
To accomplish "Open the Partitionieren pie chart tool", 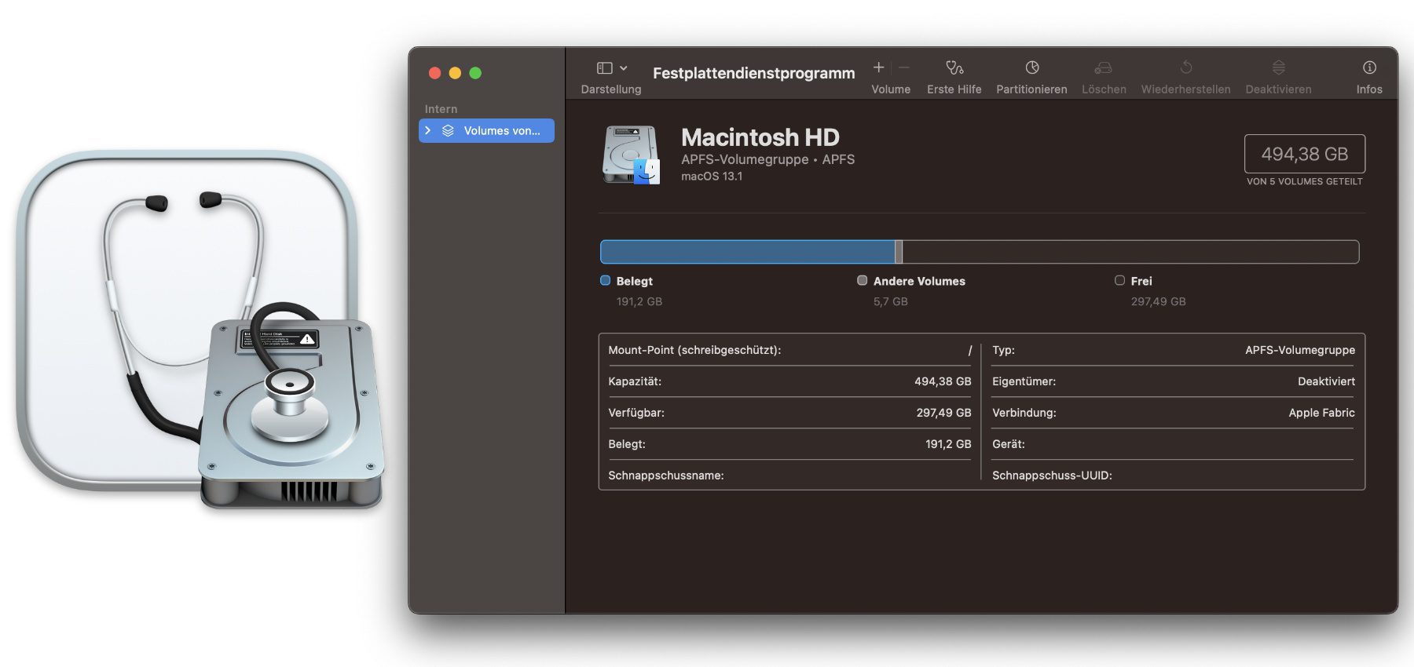I will (1031, 68).
